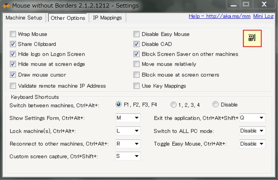Viewport: 278px width, 180px height.
Task: Check Disable Easy Mouse
Action: point(136,34)
